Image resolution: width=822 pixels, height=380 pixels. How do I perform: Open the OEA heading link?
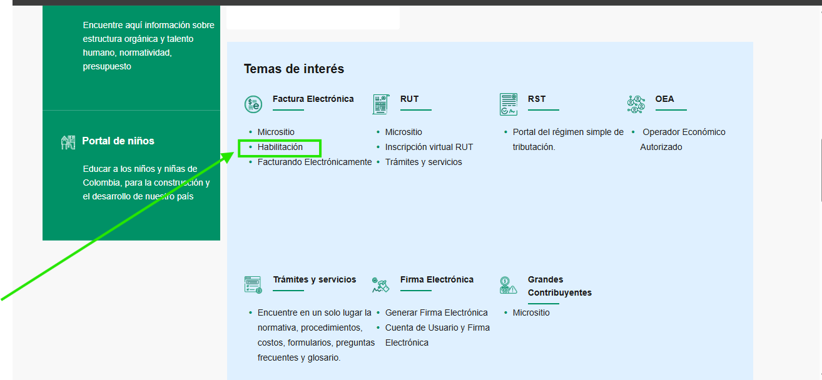[x=665, y=99]
